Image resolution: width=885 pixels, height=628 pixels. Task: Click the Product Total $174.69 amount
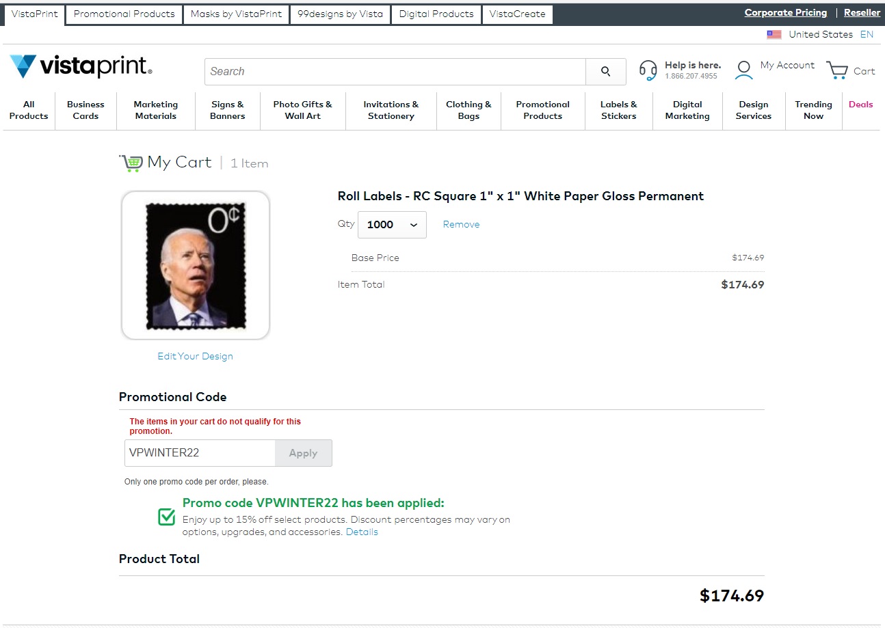click(x=732, y=596)
